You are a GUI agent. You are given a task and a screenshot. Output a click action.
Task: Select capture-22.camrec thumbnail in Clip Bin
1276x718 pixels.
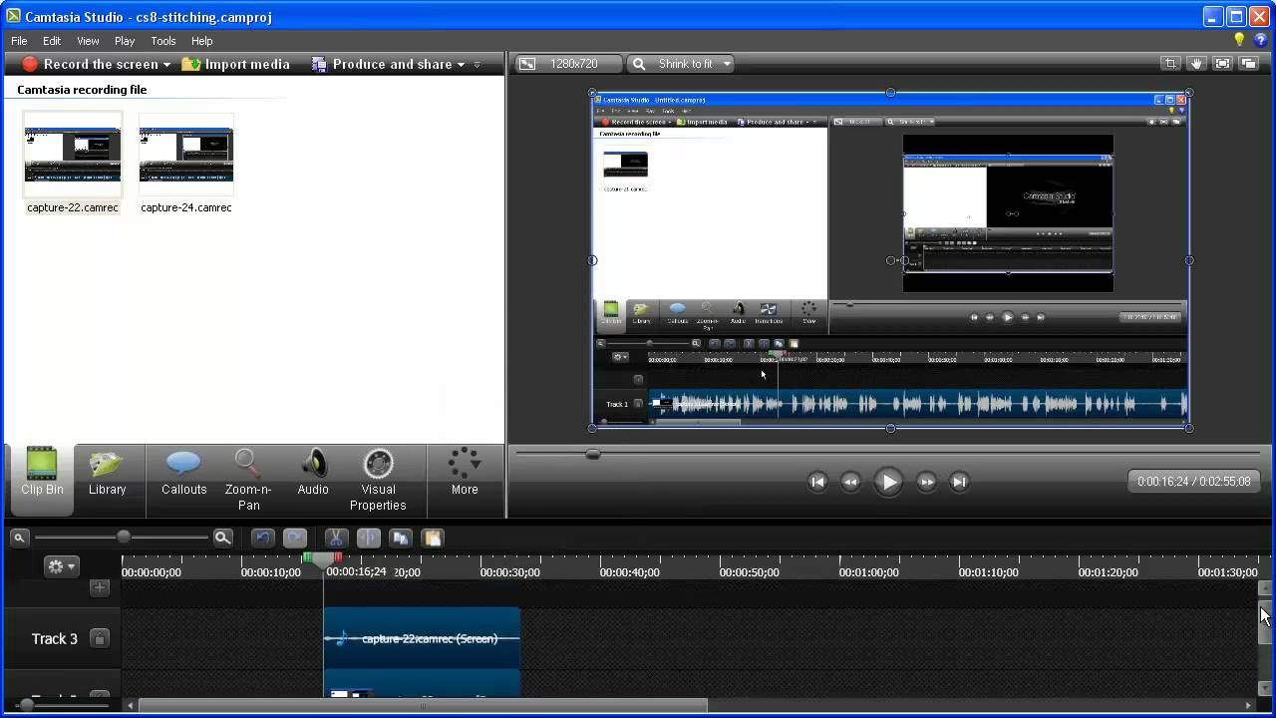(73, 156)
